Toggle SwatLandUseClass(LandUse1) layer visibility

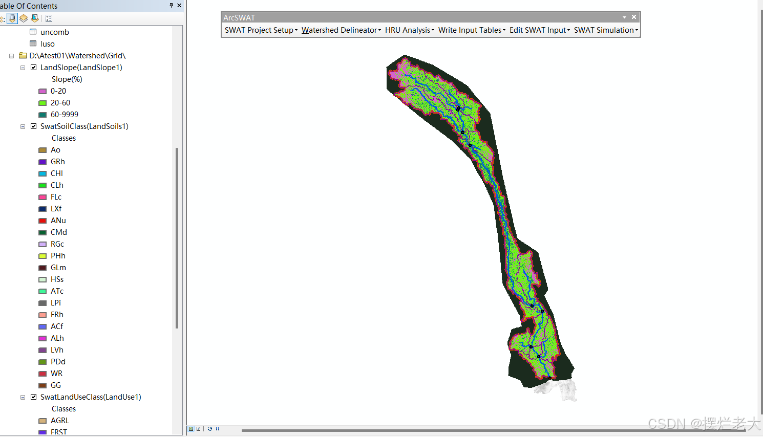pyautogui.click(x=34, y=397)
